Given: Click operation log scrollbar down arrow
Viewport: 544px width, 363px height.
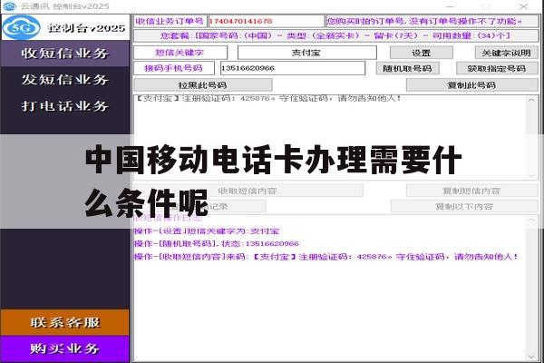Looking at the screenshot, I should pos(531,357).
